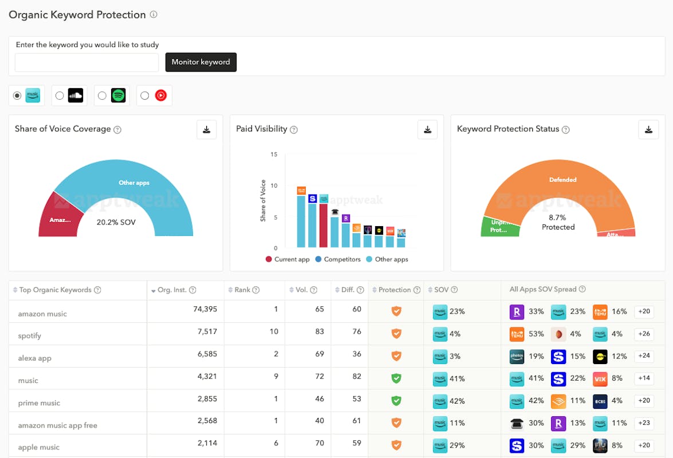Click the Monitor keyword button
This screenshot has height=458, width=673.
(x=200, y=62)
